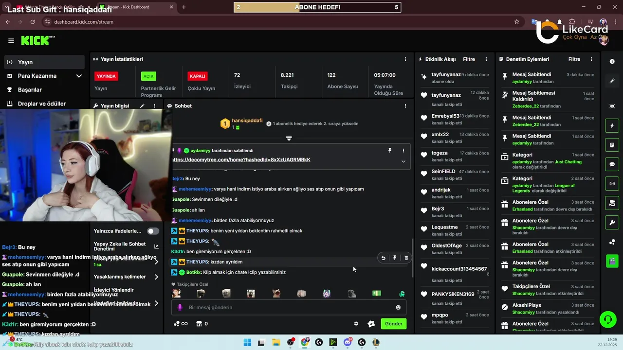This screenshot has height=350, width=623.
Task: Open Denetim Eylemleri Filtre dropdown
Action: coord(574,59)
